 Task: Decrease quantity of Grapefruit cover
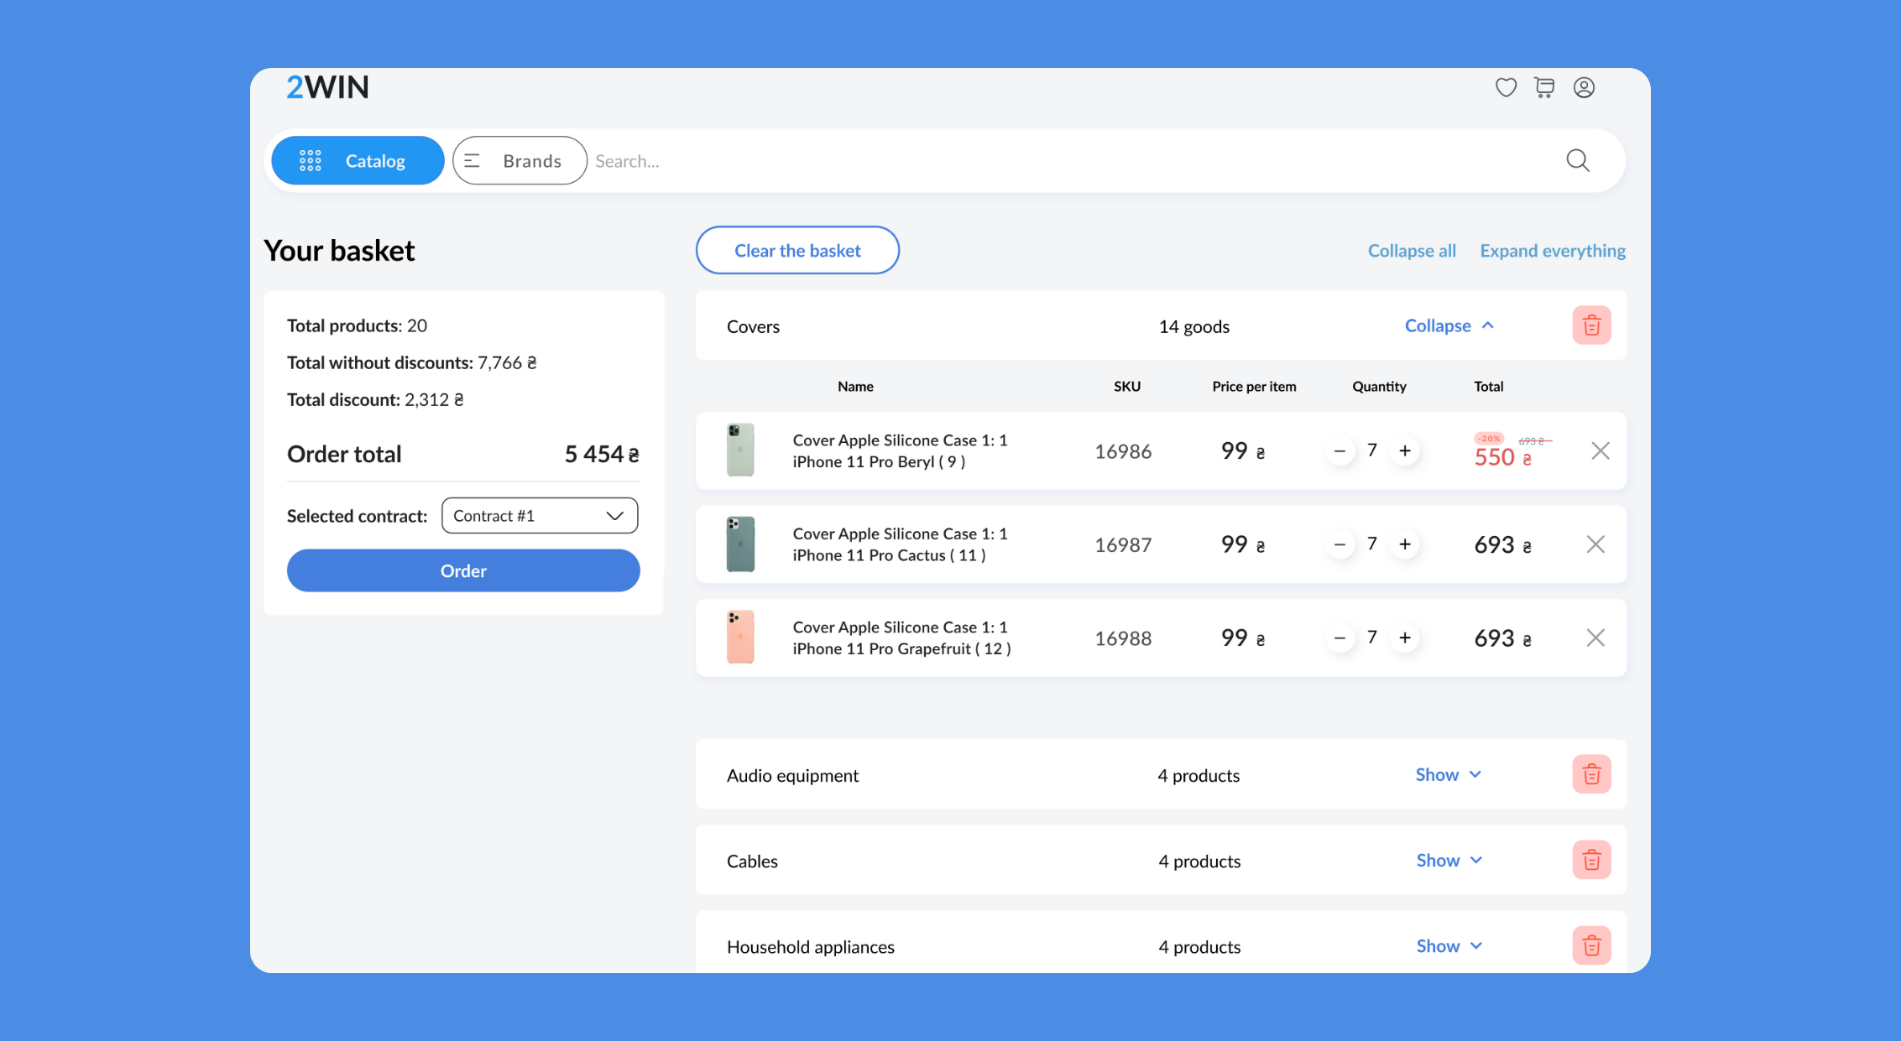(1340, 638)
